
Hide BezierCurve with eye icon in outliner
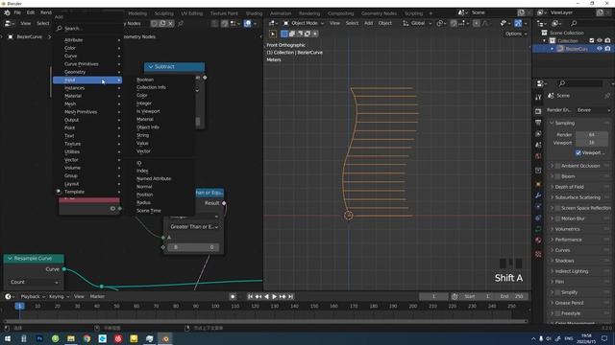tap(600, 49)
